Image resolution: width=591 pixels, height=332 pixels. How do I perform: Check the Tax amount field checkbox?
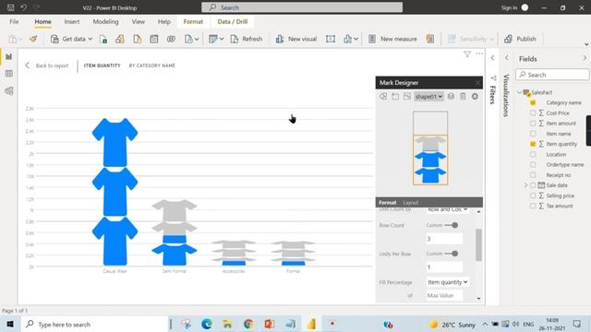(533, 206)
